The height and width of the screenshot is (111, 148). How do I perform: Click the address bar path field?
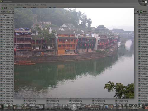[x=11, y=12]
